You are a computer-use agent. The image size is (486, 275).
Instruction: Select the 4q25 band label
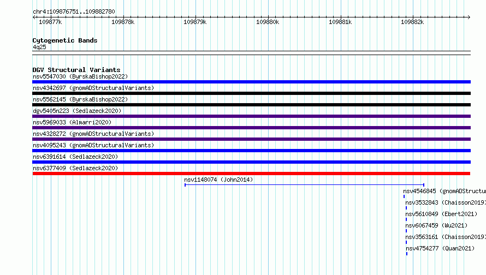[x=39, y=47]
